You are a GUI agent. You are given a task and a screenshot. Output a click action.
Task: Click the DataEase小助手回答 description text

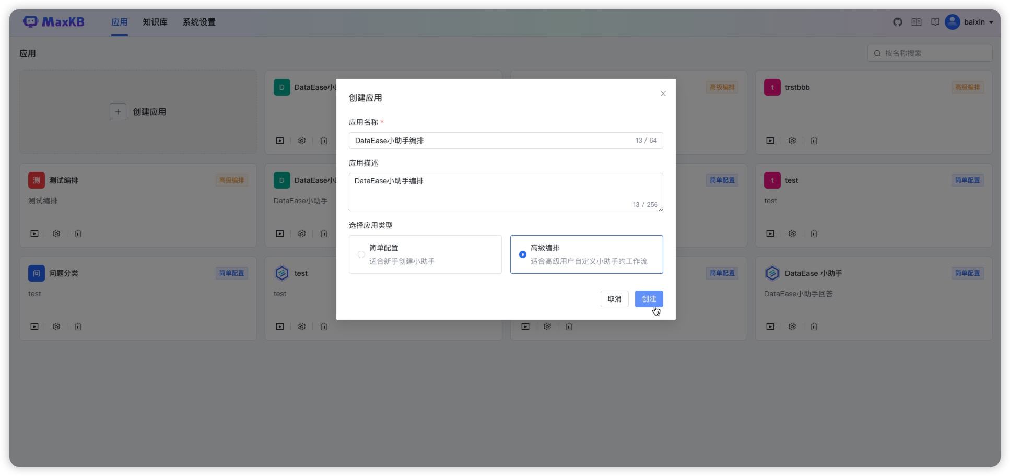pos(798,294)
